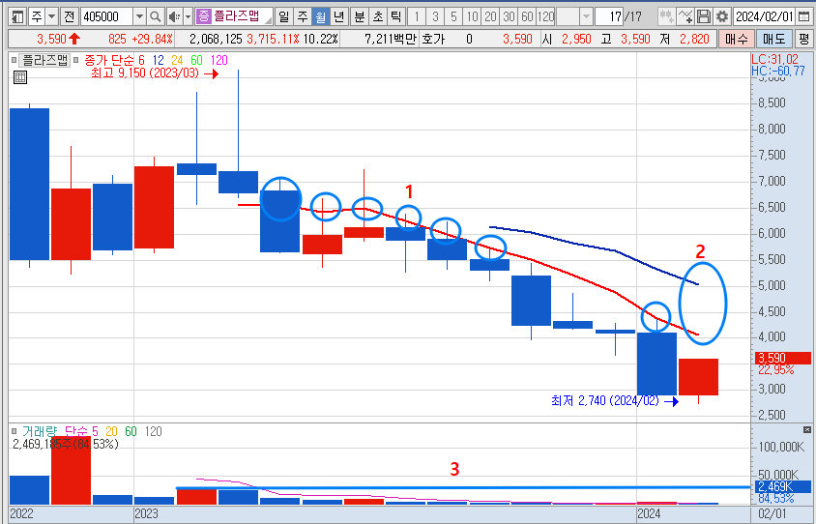Viewport: 816px width, 524px height.
Task: Click the 최저 2,740 (2024/02) low label
Action: 604,401
